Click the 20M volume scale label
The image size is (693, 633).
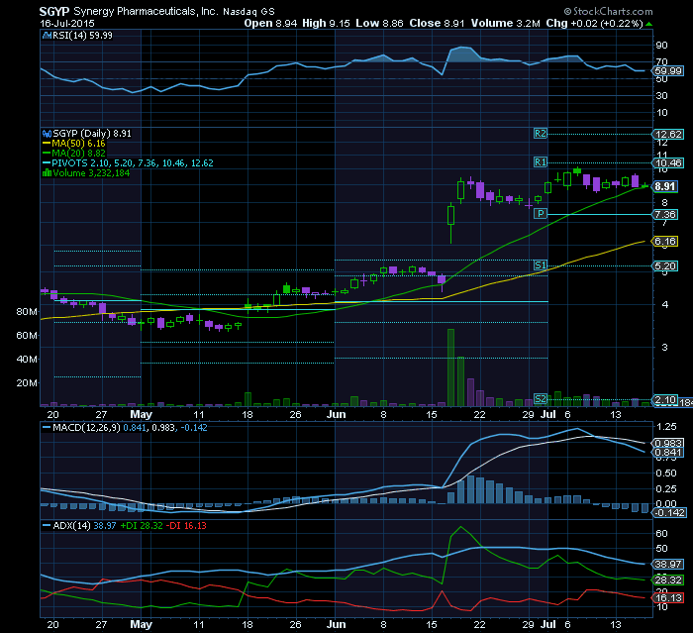pos(27,383)
